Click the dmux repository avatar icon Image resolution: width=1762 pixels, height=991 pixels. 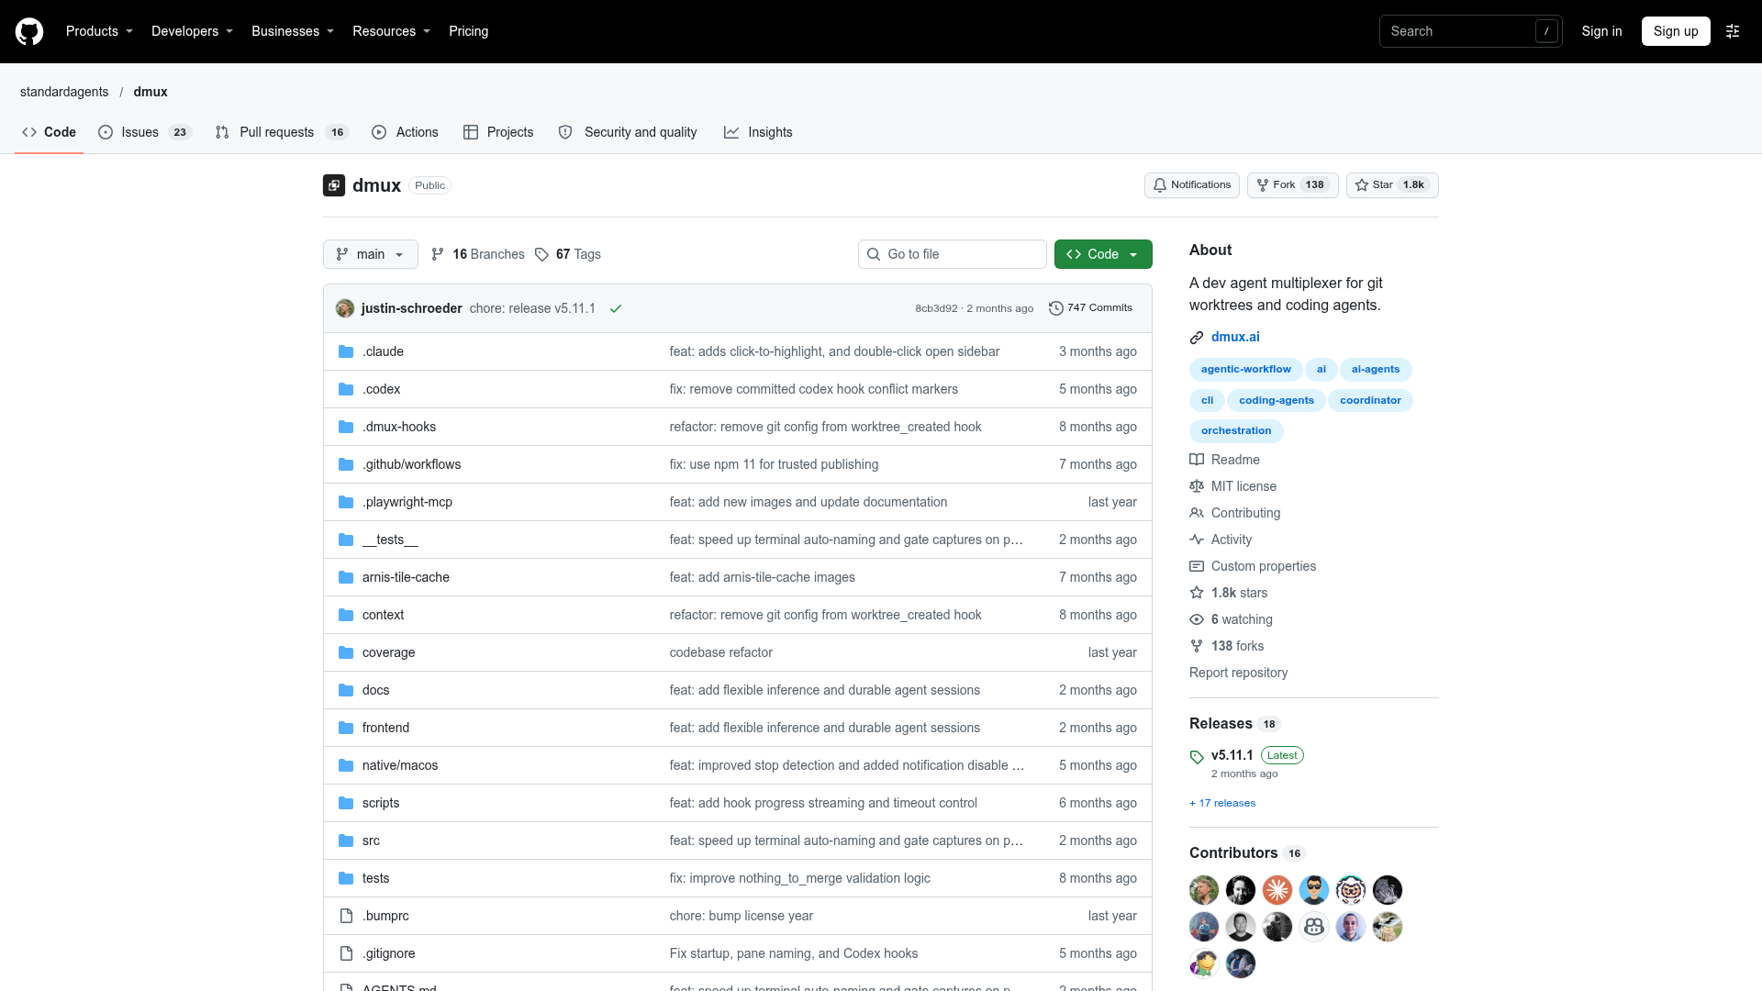pos(334,185)
